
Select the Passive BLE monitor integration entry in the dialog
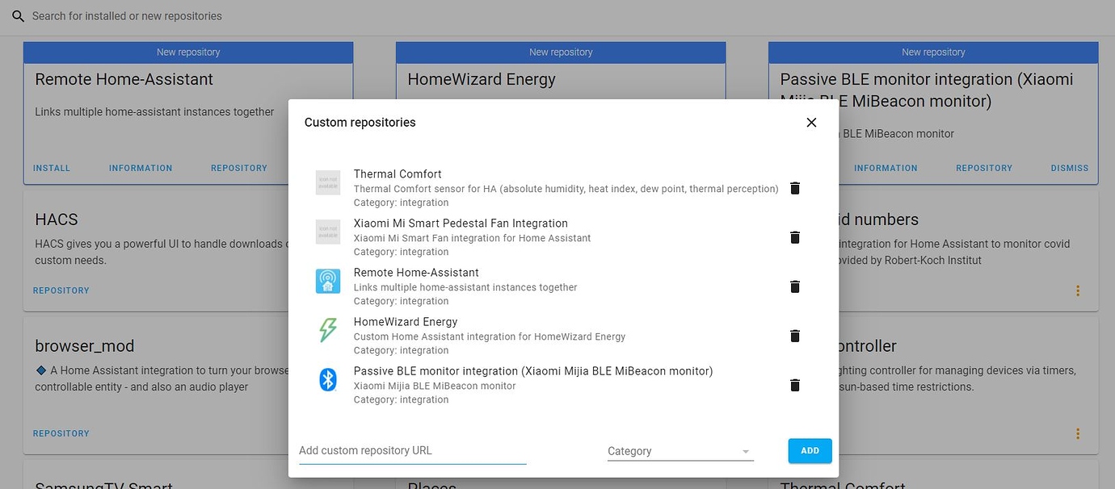click(533, 371)
